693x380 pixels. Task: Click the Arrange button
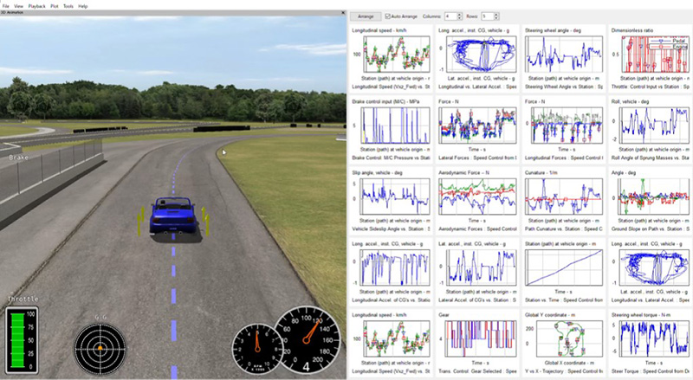[365, 16]
